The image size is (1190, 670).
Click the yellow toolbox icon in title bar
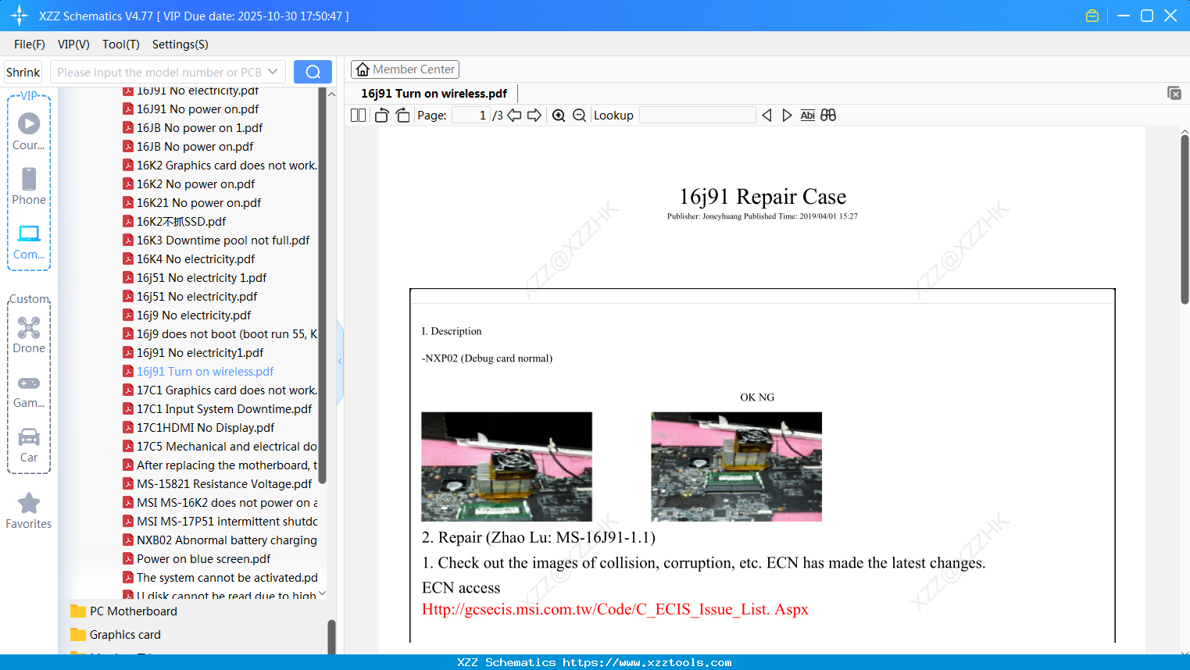click(x=1092, y=16)
